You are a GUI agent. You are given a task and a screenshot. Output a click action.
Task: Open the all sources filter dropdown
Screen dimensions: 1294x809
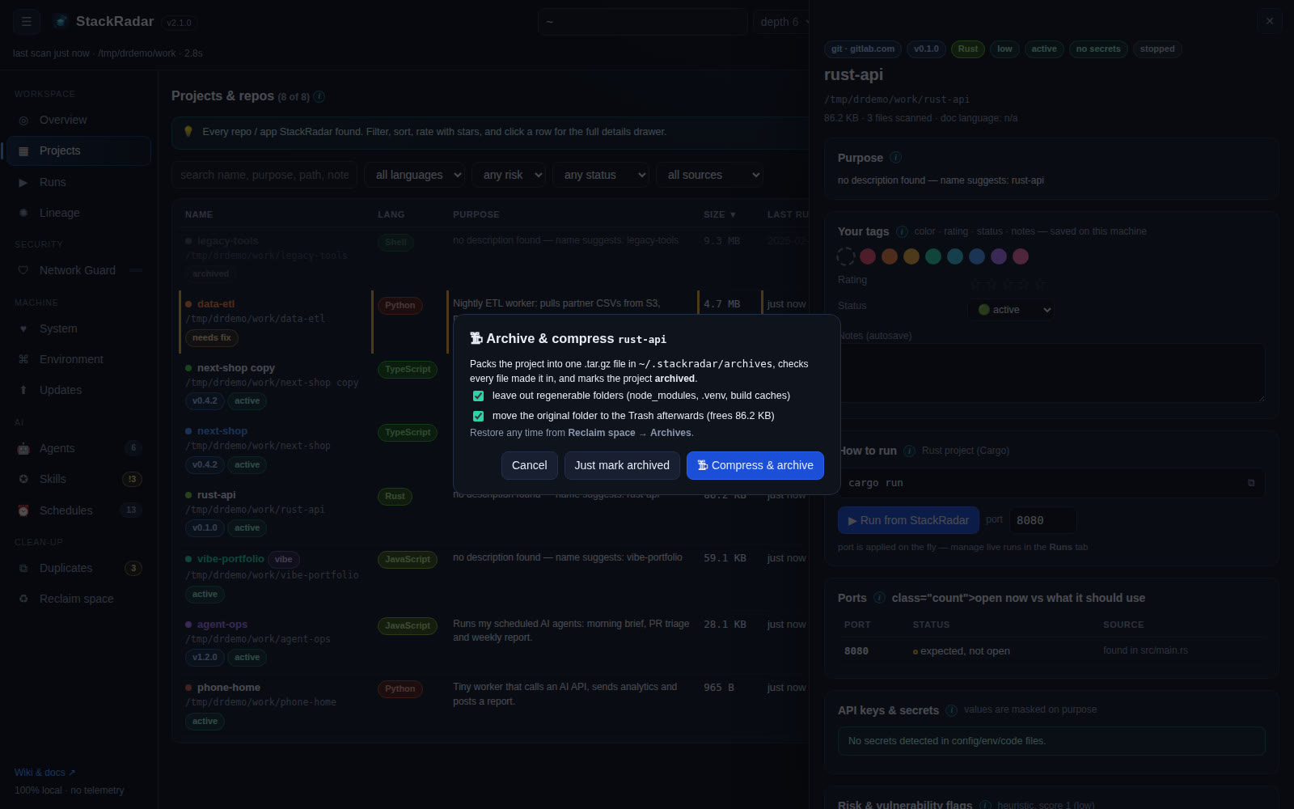click(x=709, y=175)
